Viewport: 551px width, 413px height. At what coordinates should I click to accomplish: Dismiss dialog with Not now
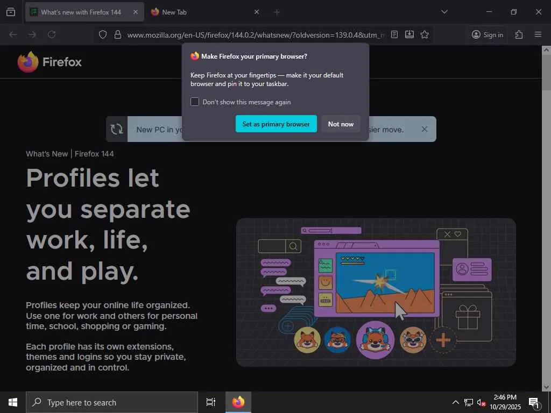[341, 124]
